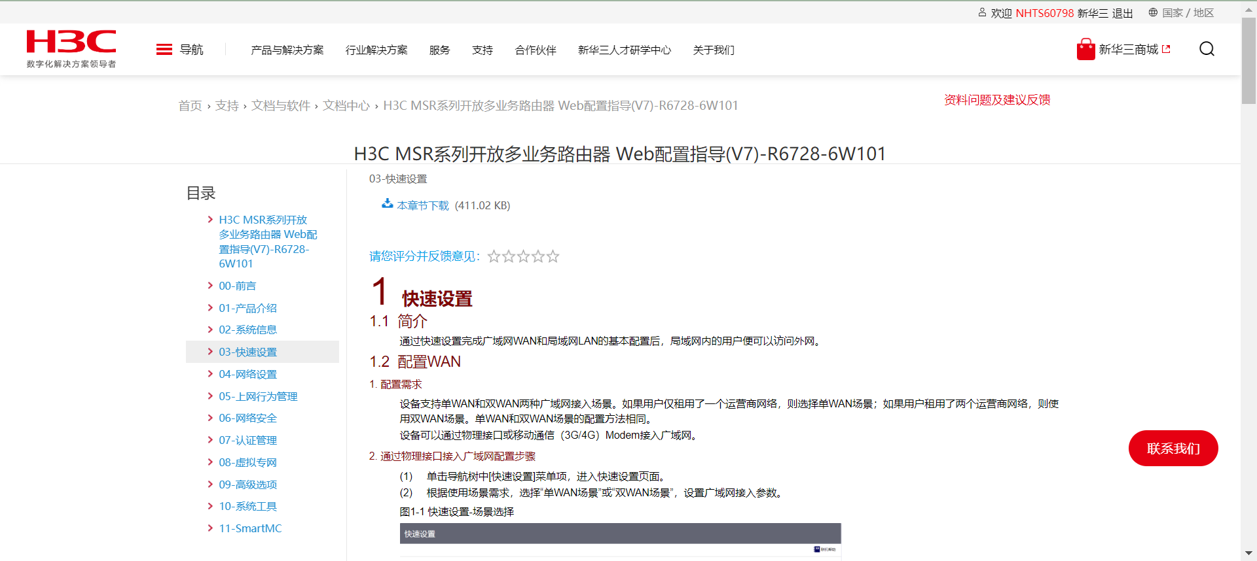Open 10-系统工具 chapter
Viewport: 1257px width, 561px height.
tap(248, 506)
